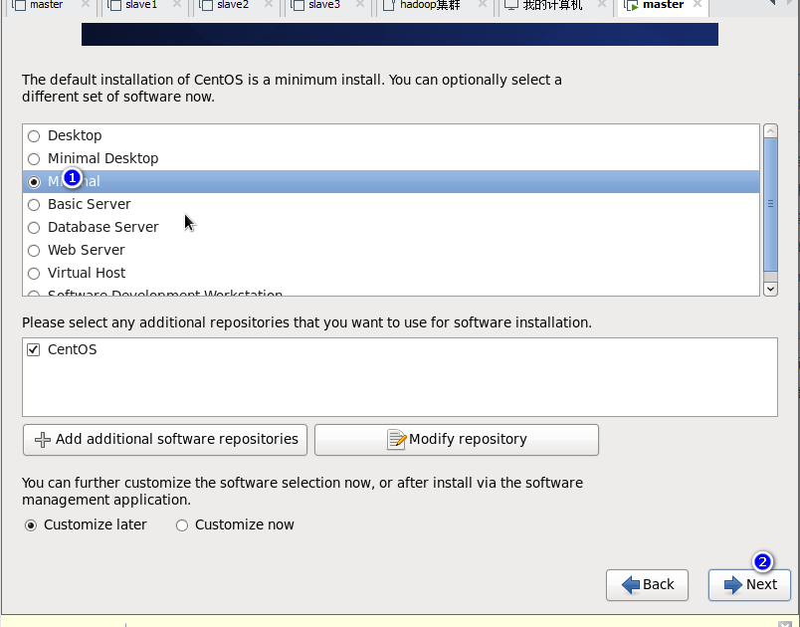Select the Web Server radio button

pos(34,251)
